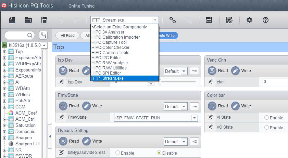Choose HiPQ RAW Analyzer from list
Viewport: 288px width, 158px height.
click(x=125, y=63)
